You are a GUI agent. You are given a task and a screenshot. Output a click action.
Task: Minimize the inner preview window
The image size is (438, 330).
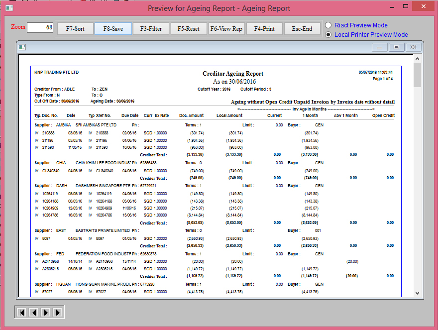pyautogui.click(x=380, y=47)
